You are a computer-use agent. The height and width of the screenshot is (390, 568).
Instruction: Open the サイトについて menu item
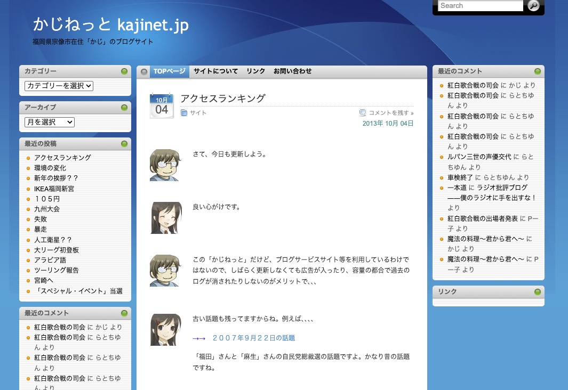tap(215, 71)
